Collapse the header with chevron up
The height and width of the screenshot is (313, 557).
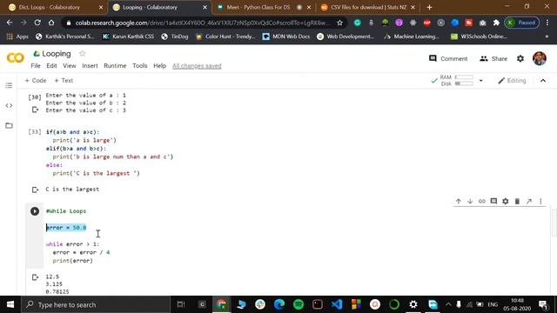tap(543, 81)
